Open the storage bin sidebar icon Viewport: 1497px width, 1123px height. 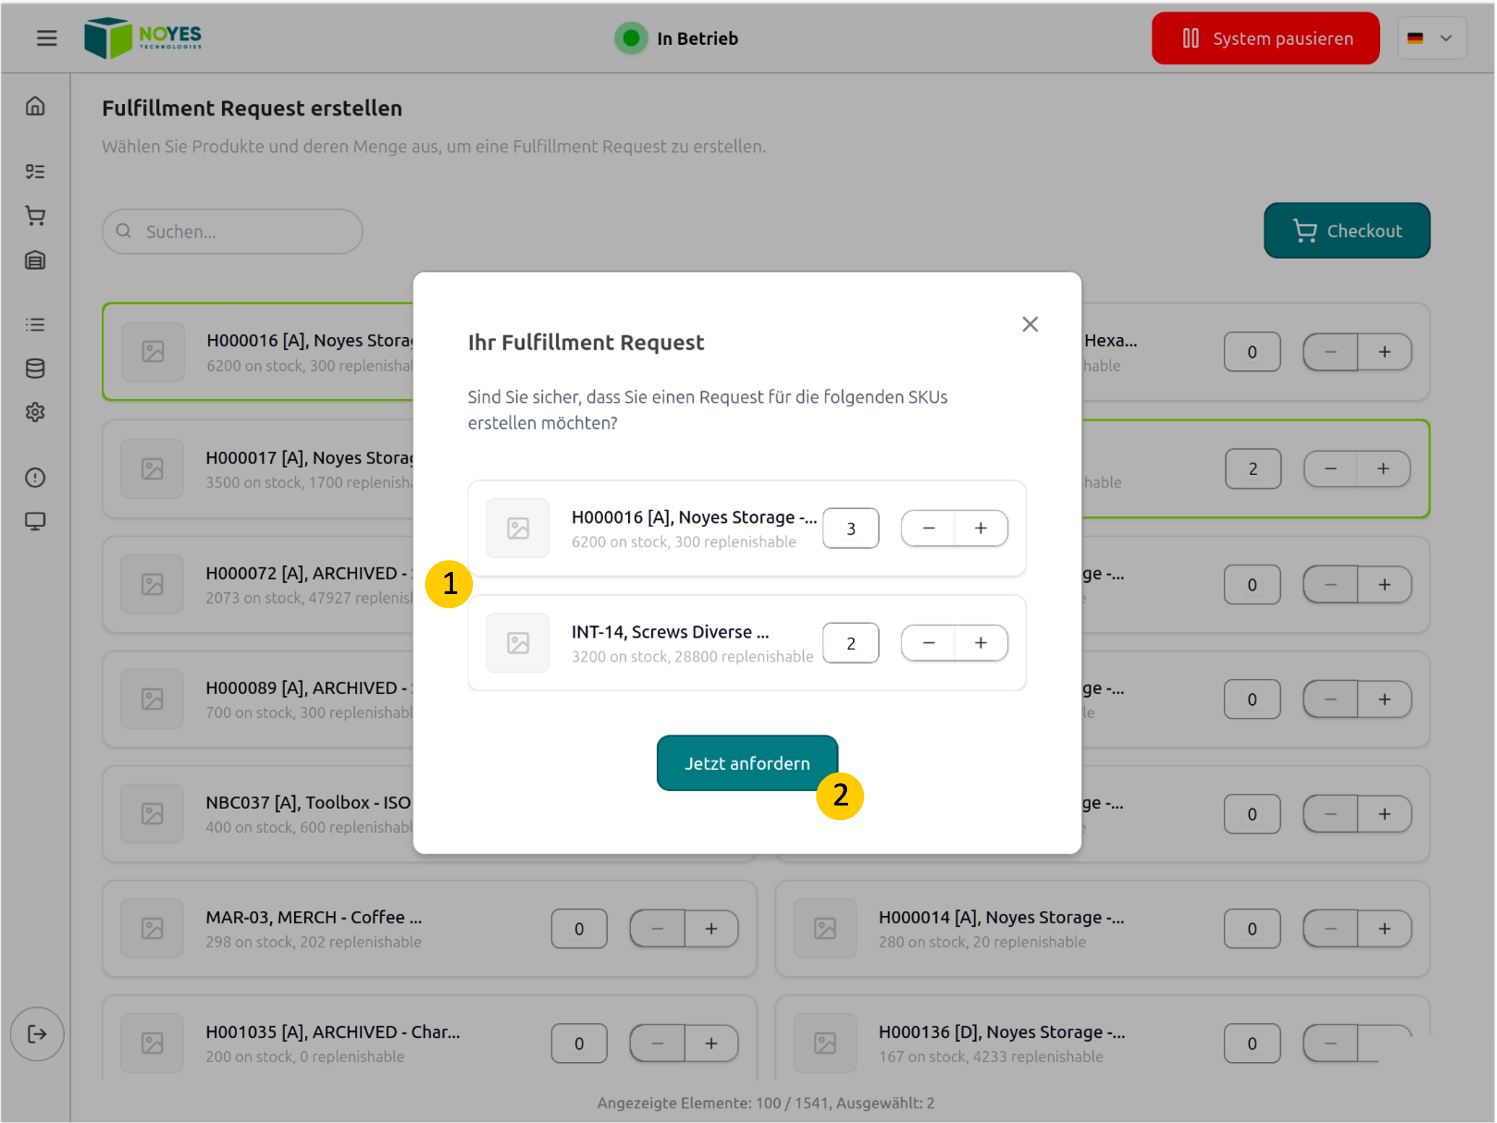point(35,261)
